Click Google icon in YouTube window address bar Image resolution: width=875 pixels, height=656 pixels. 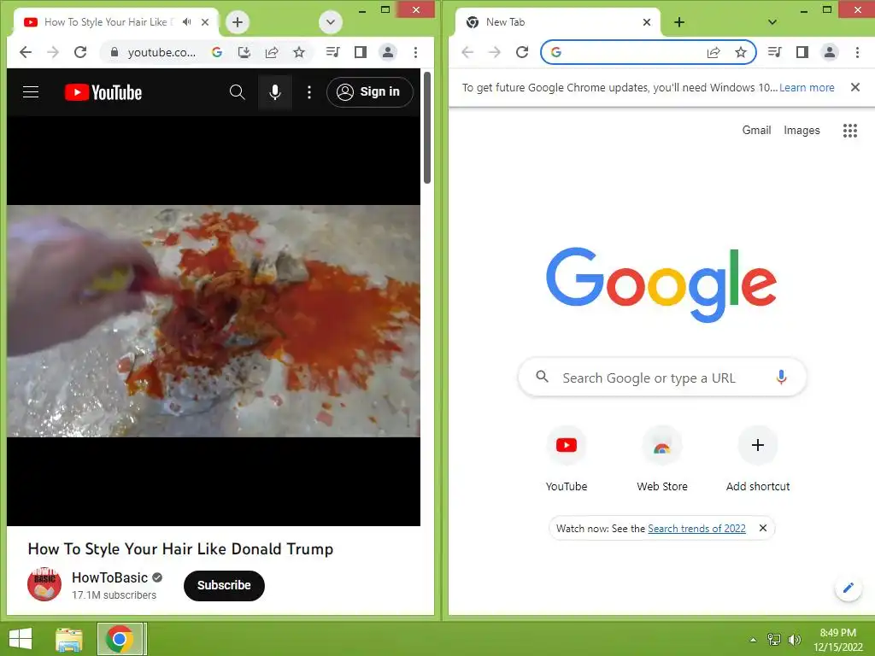[x=217, y=52]
